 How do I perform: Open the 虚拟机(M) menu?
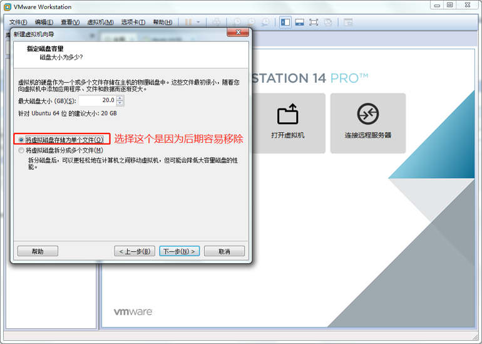[x=100, y=22]
